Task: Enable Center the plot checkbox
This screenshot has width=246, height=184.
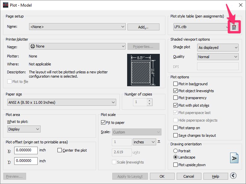Action: pyautogui.click(x=60, y=150)
